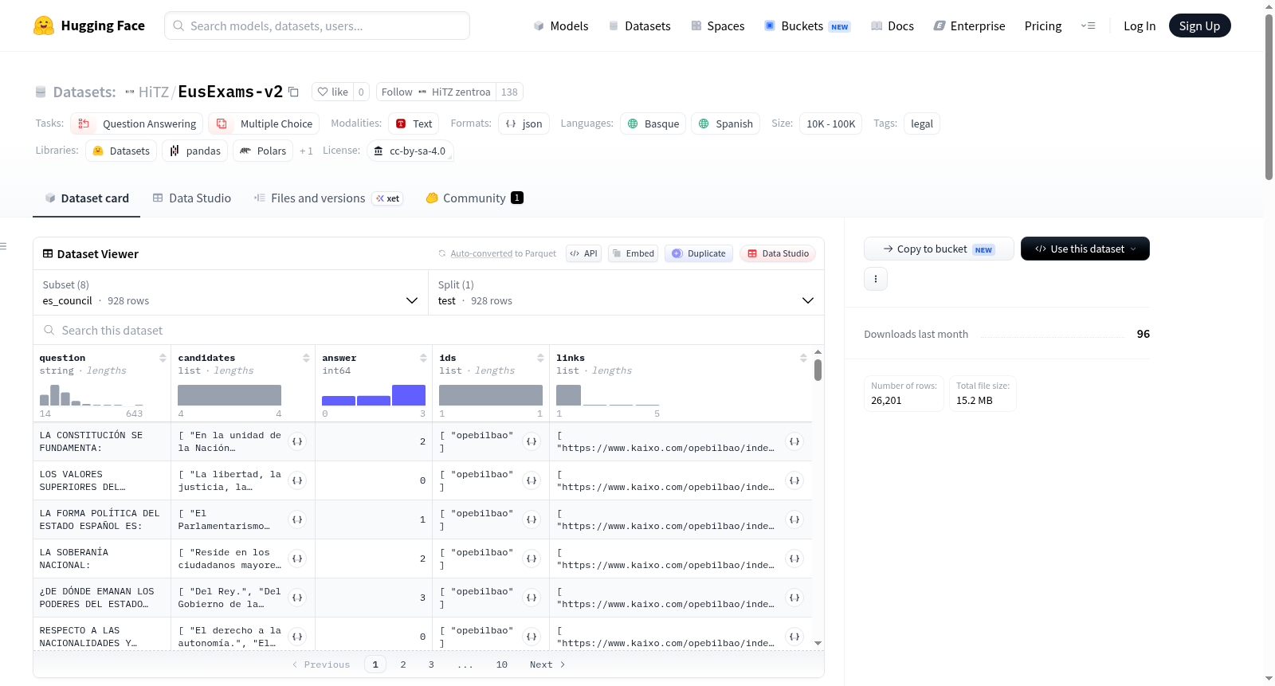Image resolution: width=1275 pixels, height=686 pixels.
Task: Click the Duplicate button
Action: coord(698,253)
